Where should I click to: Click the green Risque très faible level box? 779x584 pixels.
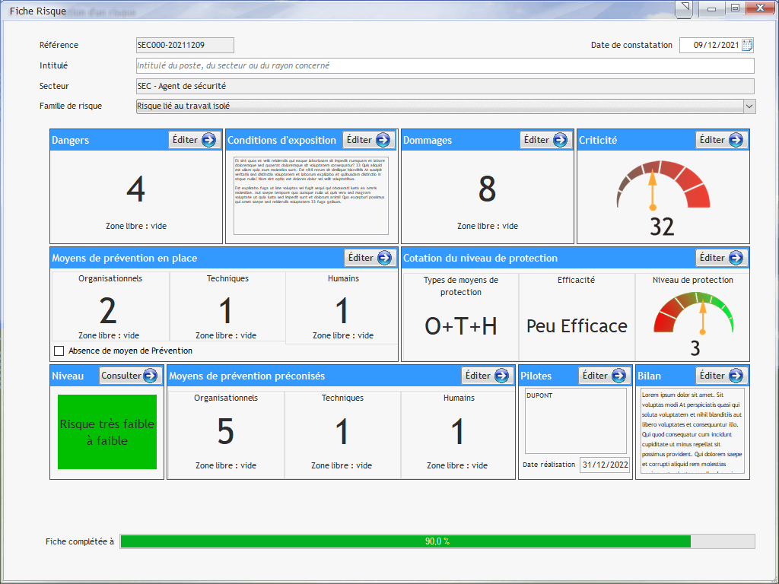pos(107,432)
